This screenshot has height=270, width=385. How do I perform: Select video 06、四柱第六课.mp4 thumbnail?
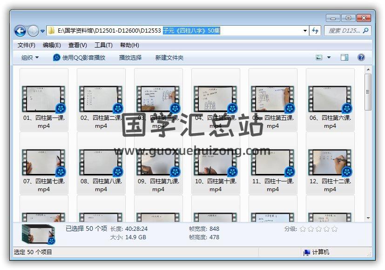330,98
